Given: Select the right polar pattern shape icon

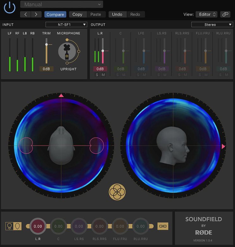Looking at the screenshot, I should (17, 226).
